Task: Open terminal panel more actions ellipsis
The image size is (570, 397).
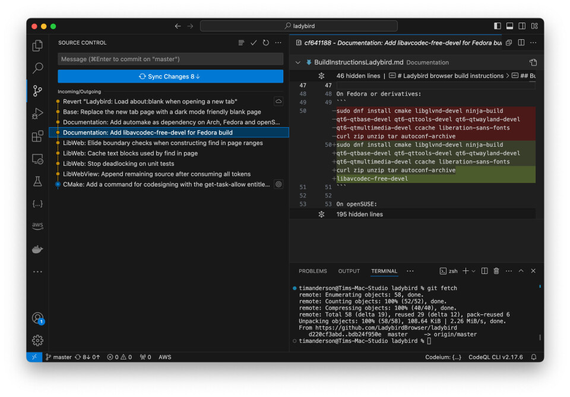Action: point(509,271)
